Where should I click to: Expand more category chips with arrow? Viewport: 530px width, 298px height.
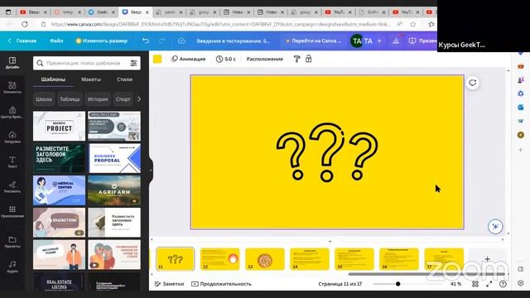coord(138,99)
